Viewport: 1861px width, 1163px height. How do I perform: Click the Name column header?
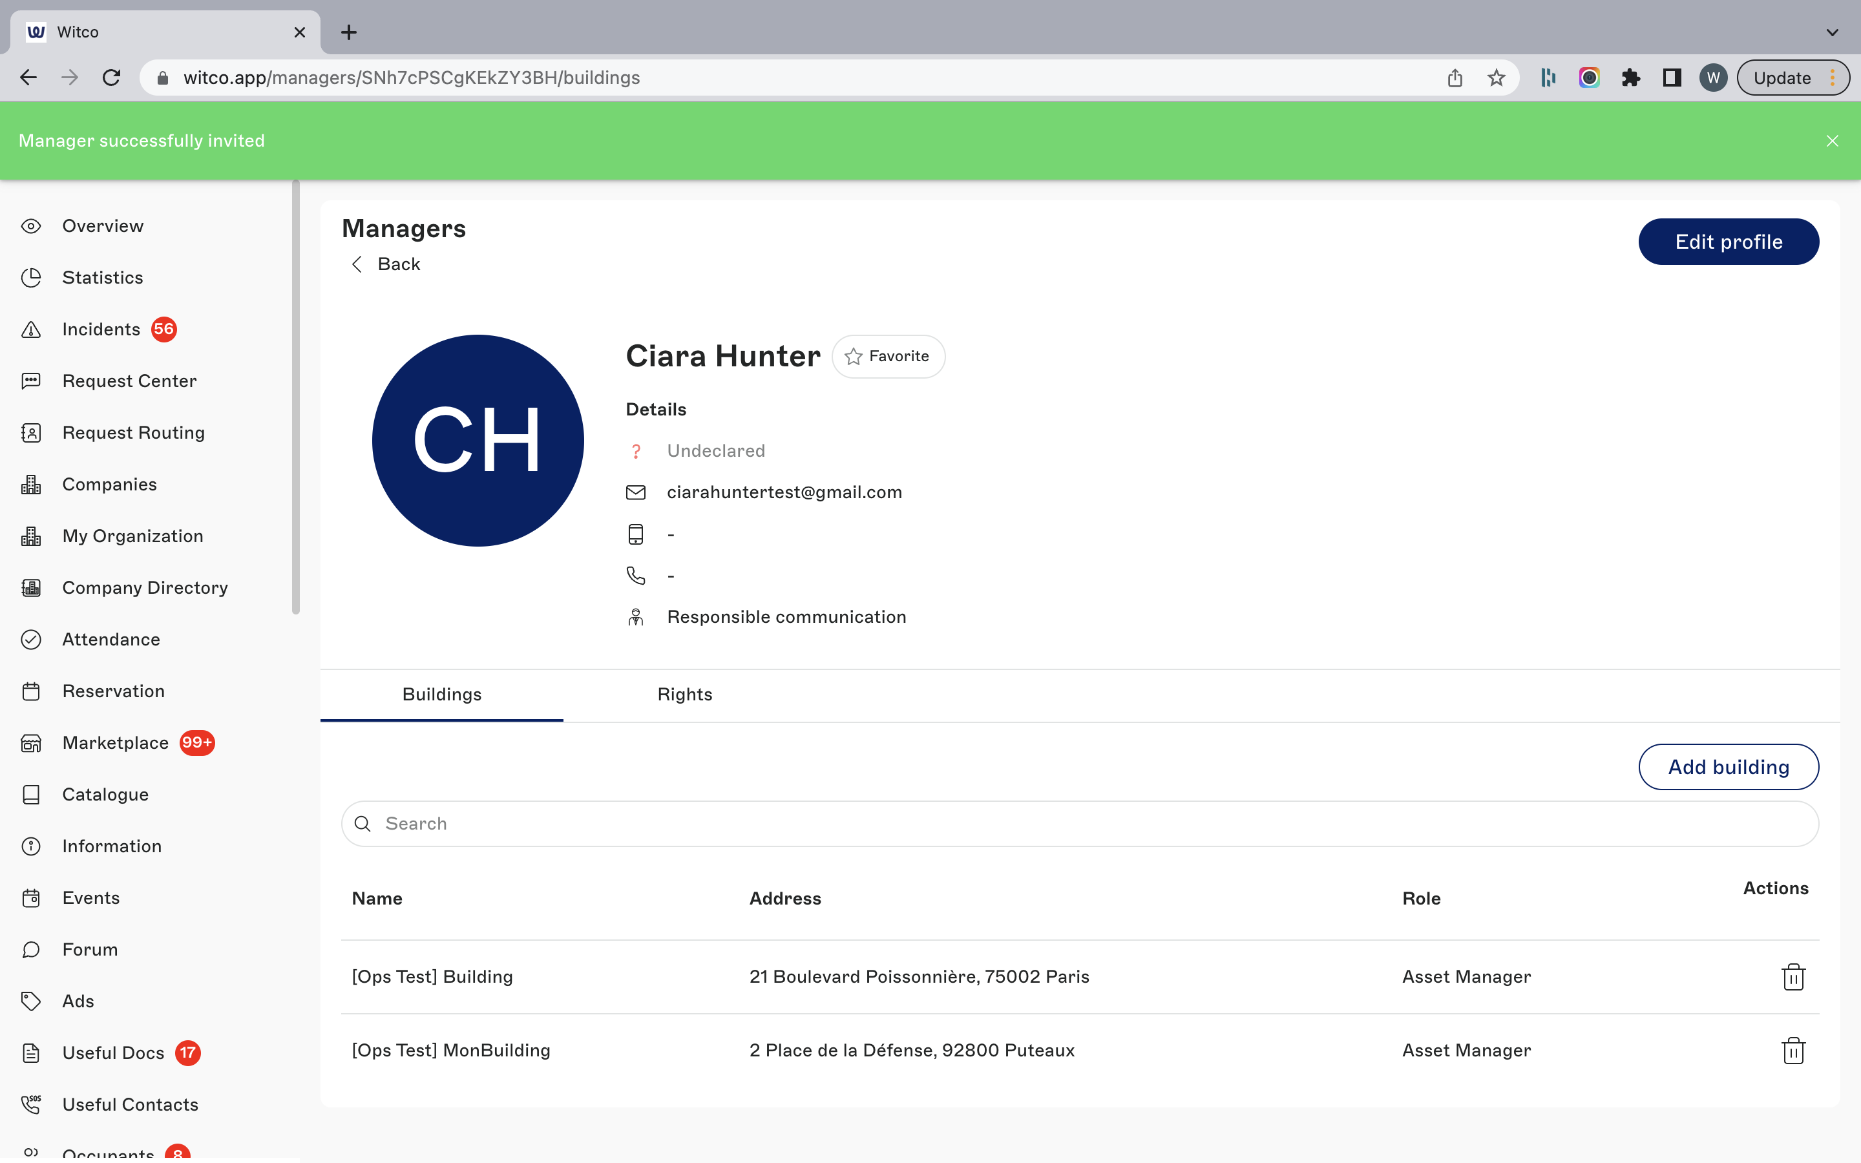click(x=377, y=898)
